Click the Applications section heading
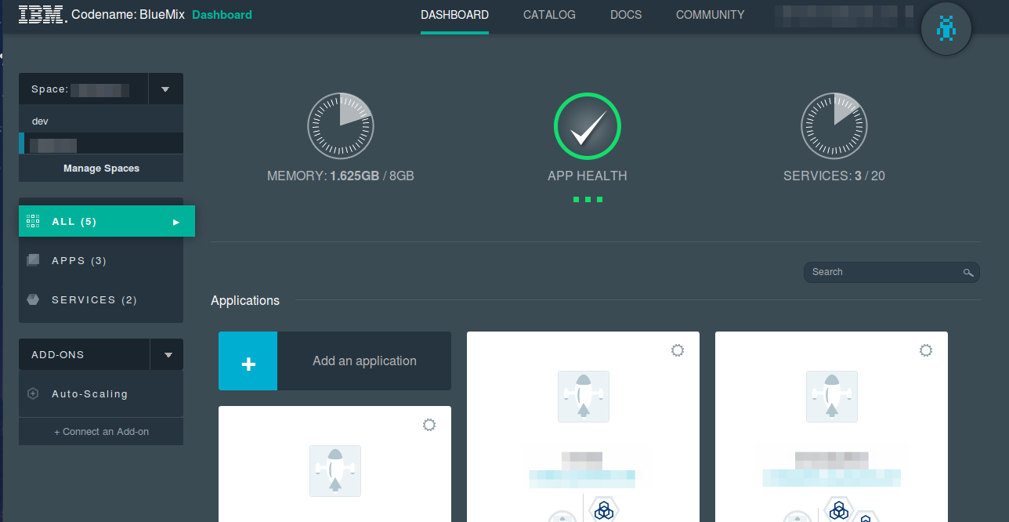 click(x=245, y=300)
